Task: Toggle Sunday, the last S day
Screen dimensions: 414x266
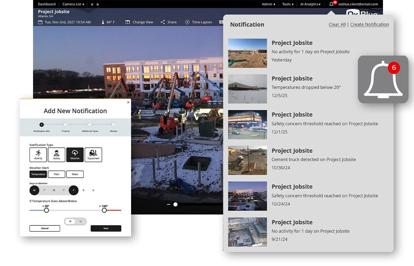Action: pyautogui.click(x=93, y=190)
